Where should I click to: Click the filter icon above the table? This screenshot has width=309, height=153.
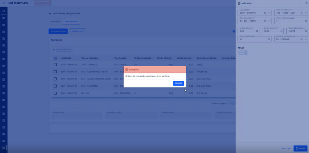tap(54, 49)
